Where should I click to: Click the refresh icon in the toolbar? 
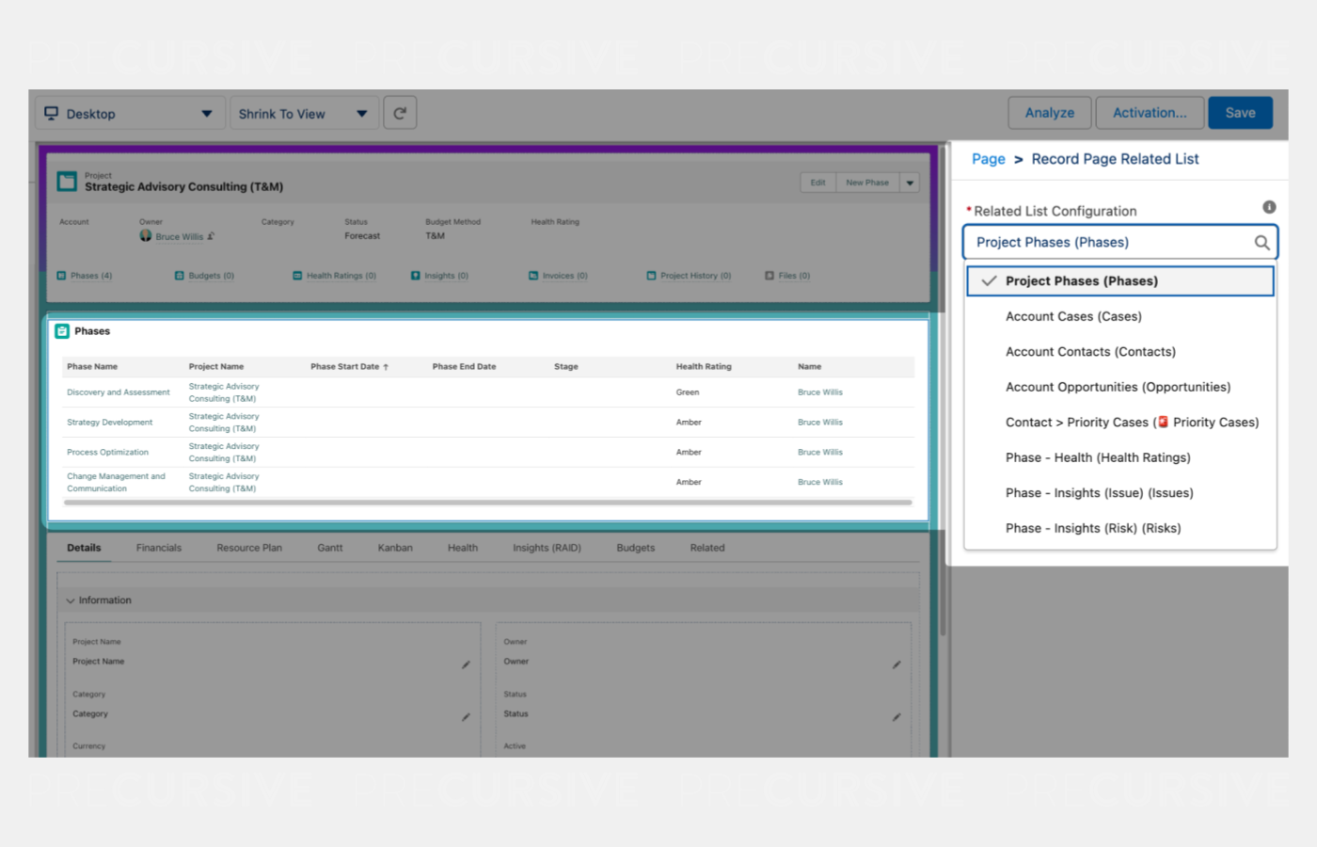400,113
